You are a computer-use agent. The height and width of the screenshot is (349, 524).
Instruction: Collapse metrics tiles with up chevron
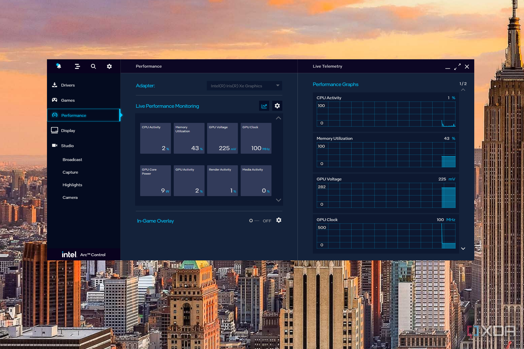[279, 118]
